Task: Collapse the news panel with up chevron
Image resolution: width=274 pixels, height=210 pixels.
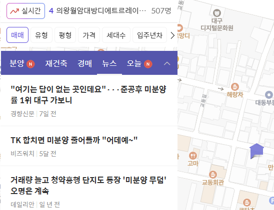Action: pos(167,63)
